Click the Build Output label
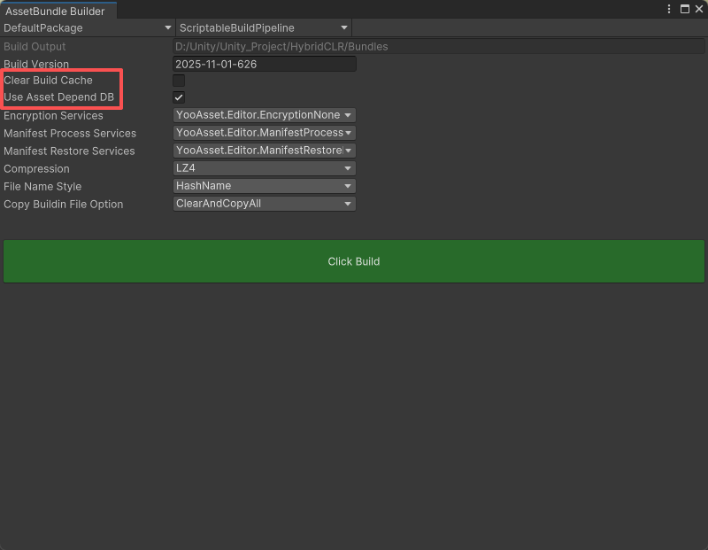This screenshot has height=550, width=708. (x=35, y=47)
